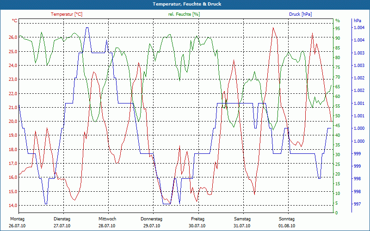Screen dimensions: 370x231
Task: Select the "Montag" day label
Action: pyautogui.click(x=17, y=219)
